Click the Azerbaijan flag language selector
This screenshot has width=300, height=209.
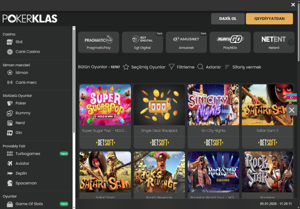point(292,97)
